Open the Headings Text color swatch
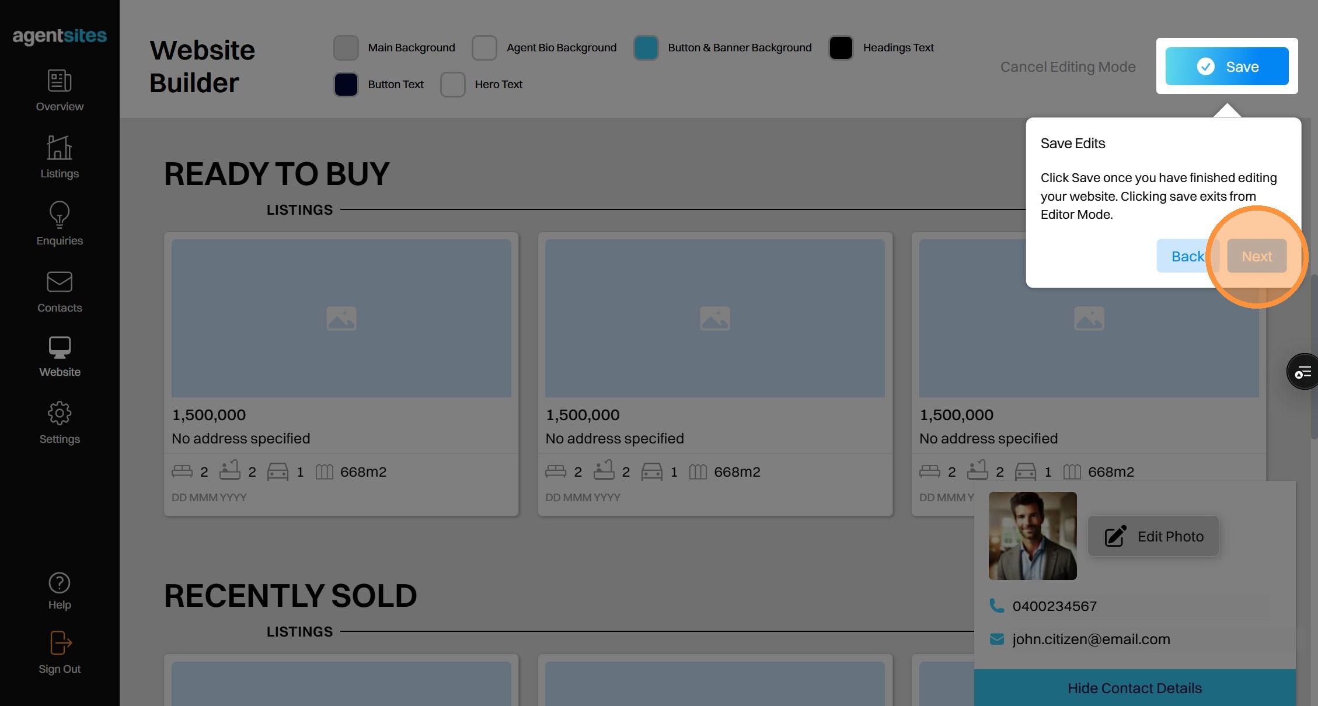This screenshot has height=706, width=1318. click(x=841, y=48)
